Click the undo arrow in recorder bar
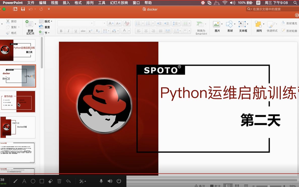This screenshot has height=187, width=299. pos(68,181)
